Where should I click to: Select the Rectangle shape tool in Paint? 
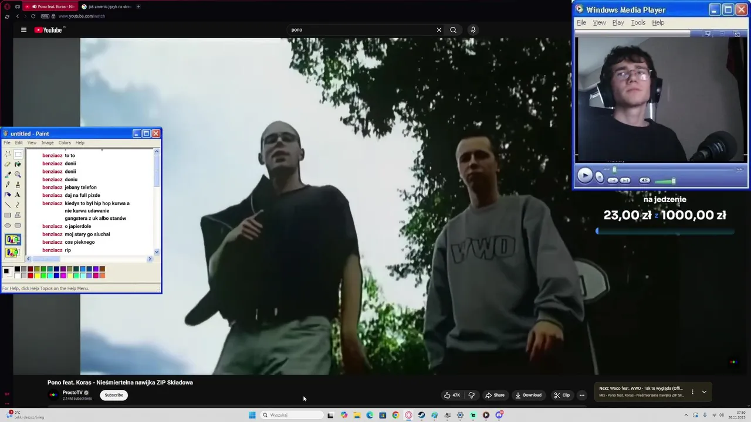8,215
